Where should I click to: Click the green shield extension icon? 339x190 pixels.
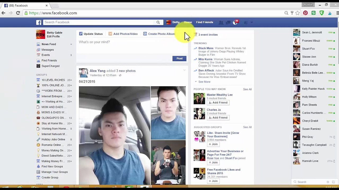pos(322,13)
